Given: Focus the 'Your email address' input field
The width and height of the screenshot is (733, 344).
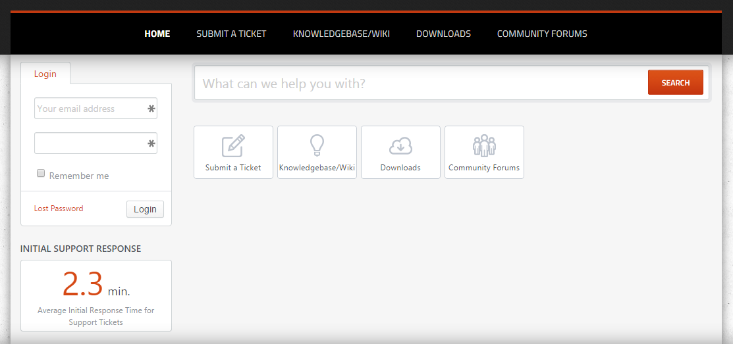Looking at the screenshot, I should [89, 109].
